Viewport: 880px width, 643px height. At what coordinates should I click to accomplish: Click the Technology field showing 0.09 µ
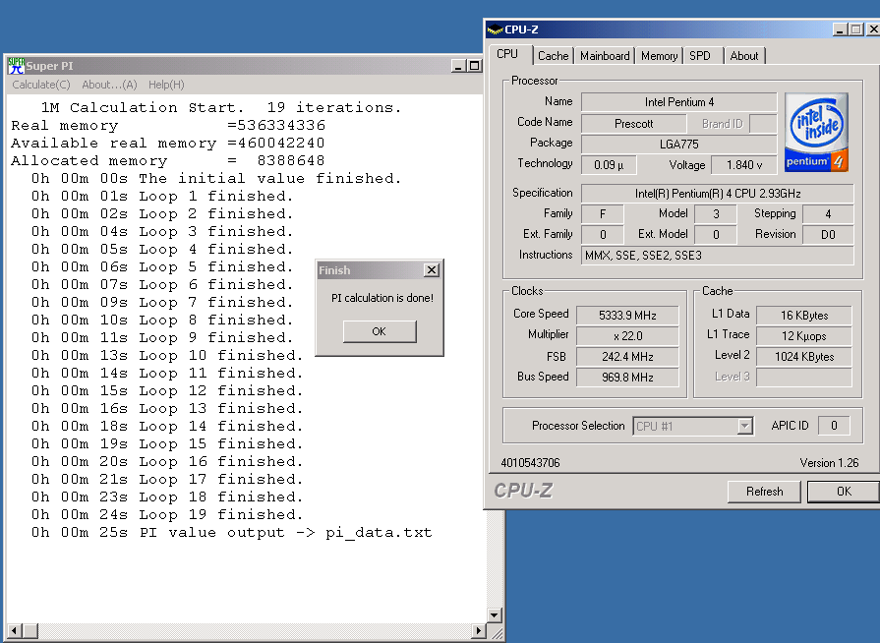609,165
